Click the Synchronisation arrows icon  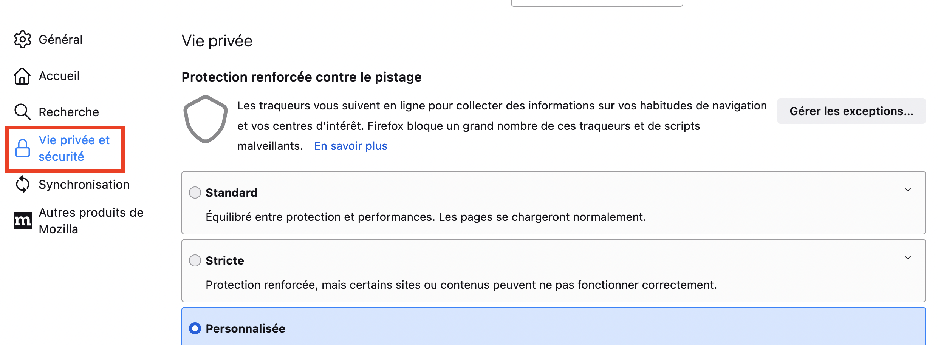pyautogui.click(x=23, y=184)
